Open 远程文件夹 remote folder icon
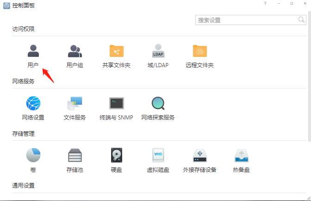 point(199,51)
